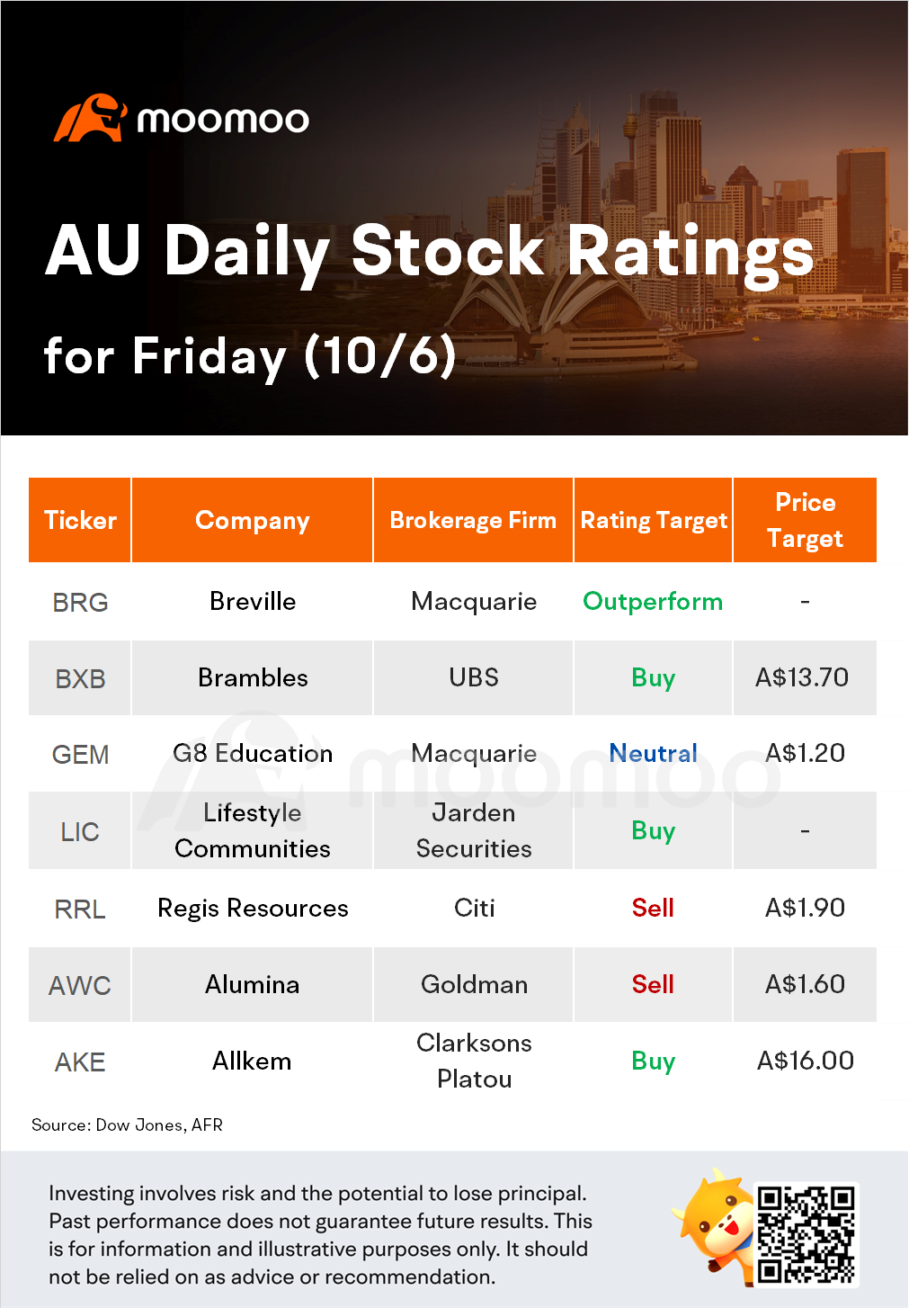
Task: Click the AU Daily Stock Ratings headline
Action: [x=430, y=251]
